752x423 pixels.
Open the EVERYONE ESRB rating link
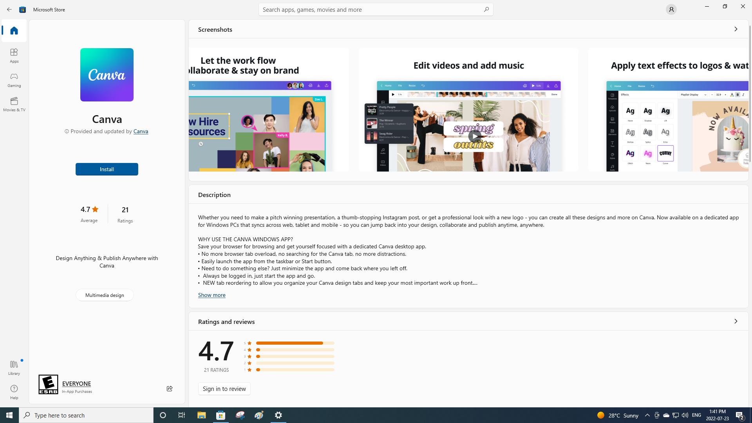tap(76, 383)
